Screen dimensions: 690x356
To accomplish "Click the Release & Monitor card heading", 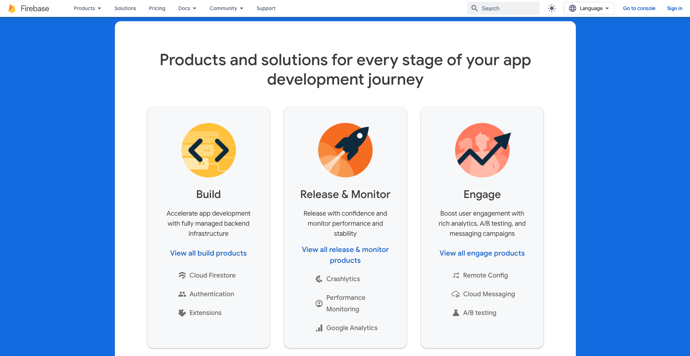I will click(x=345, y=194).
